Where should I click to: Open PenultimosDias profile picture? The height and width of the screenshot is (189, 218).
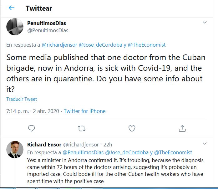pos(15,27)
